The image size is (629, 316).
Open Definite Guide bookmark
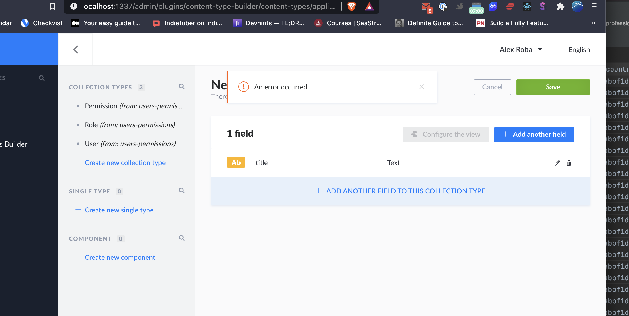pyautogui.click(x=429, y=23)
